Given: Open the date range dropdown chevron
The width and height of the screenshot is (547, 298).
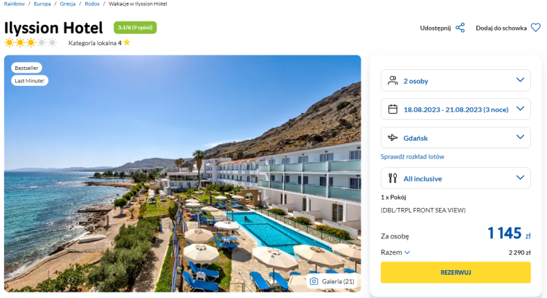Looking at the screenshot, I should pos(520,109).
